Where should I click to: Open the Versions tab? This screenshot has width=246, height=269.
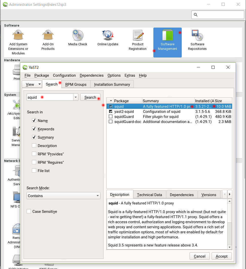209,195
